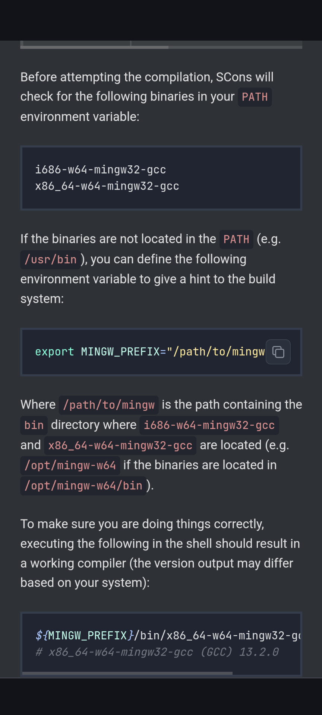Click the 'Before attempting the compilation' paragraph
The height and width of the screenshot is (715, 322).
tap(147, 97)
